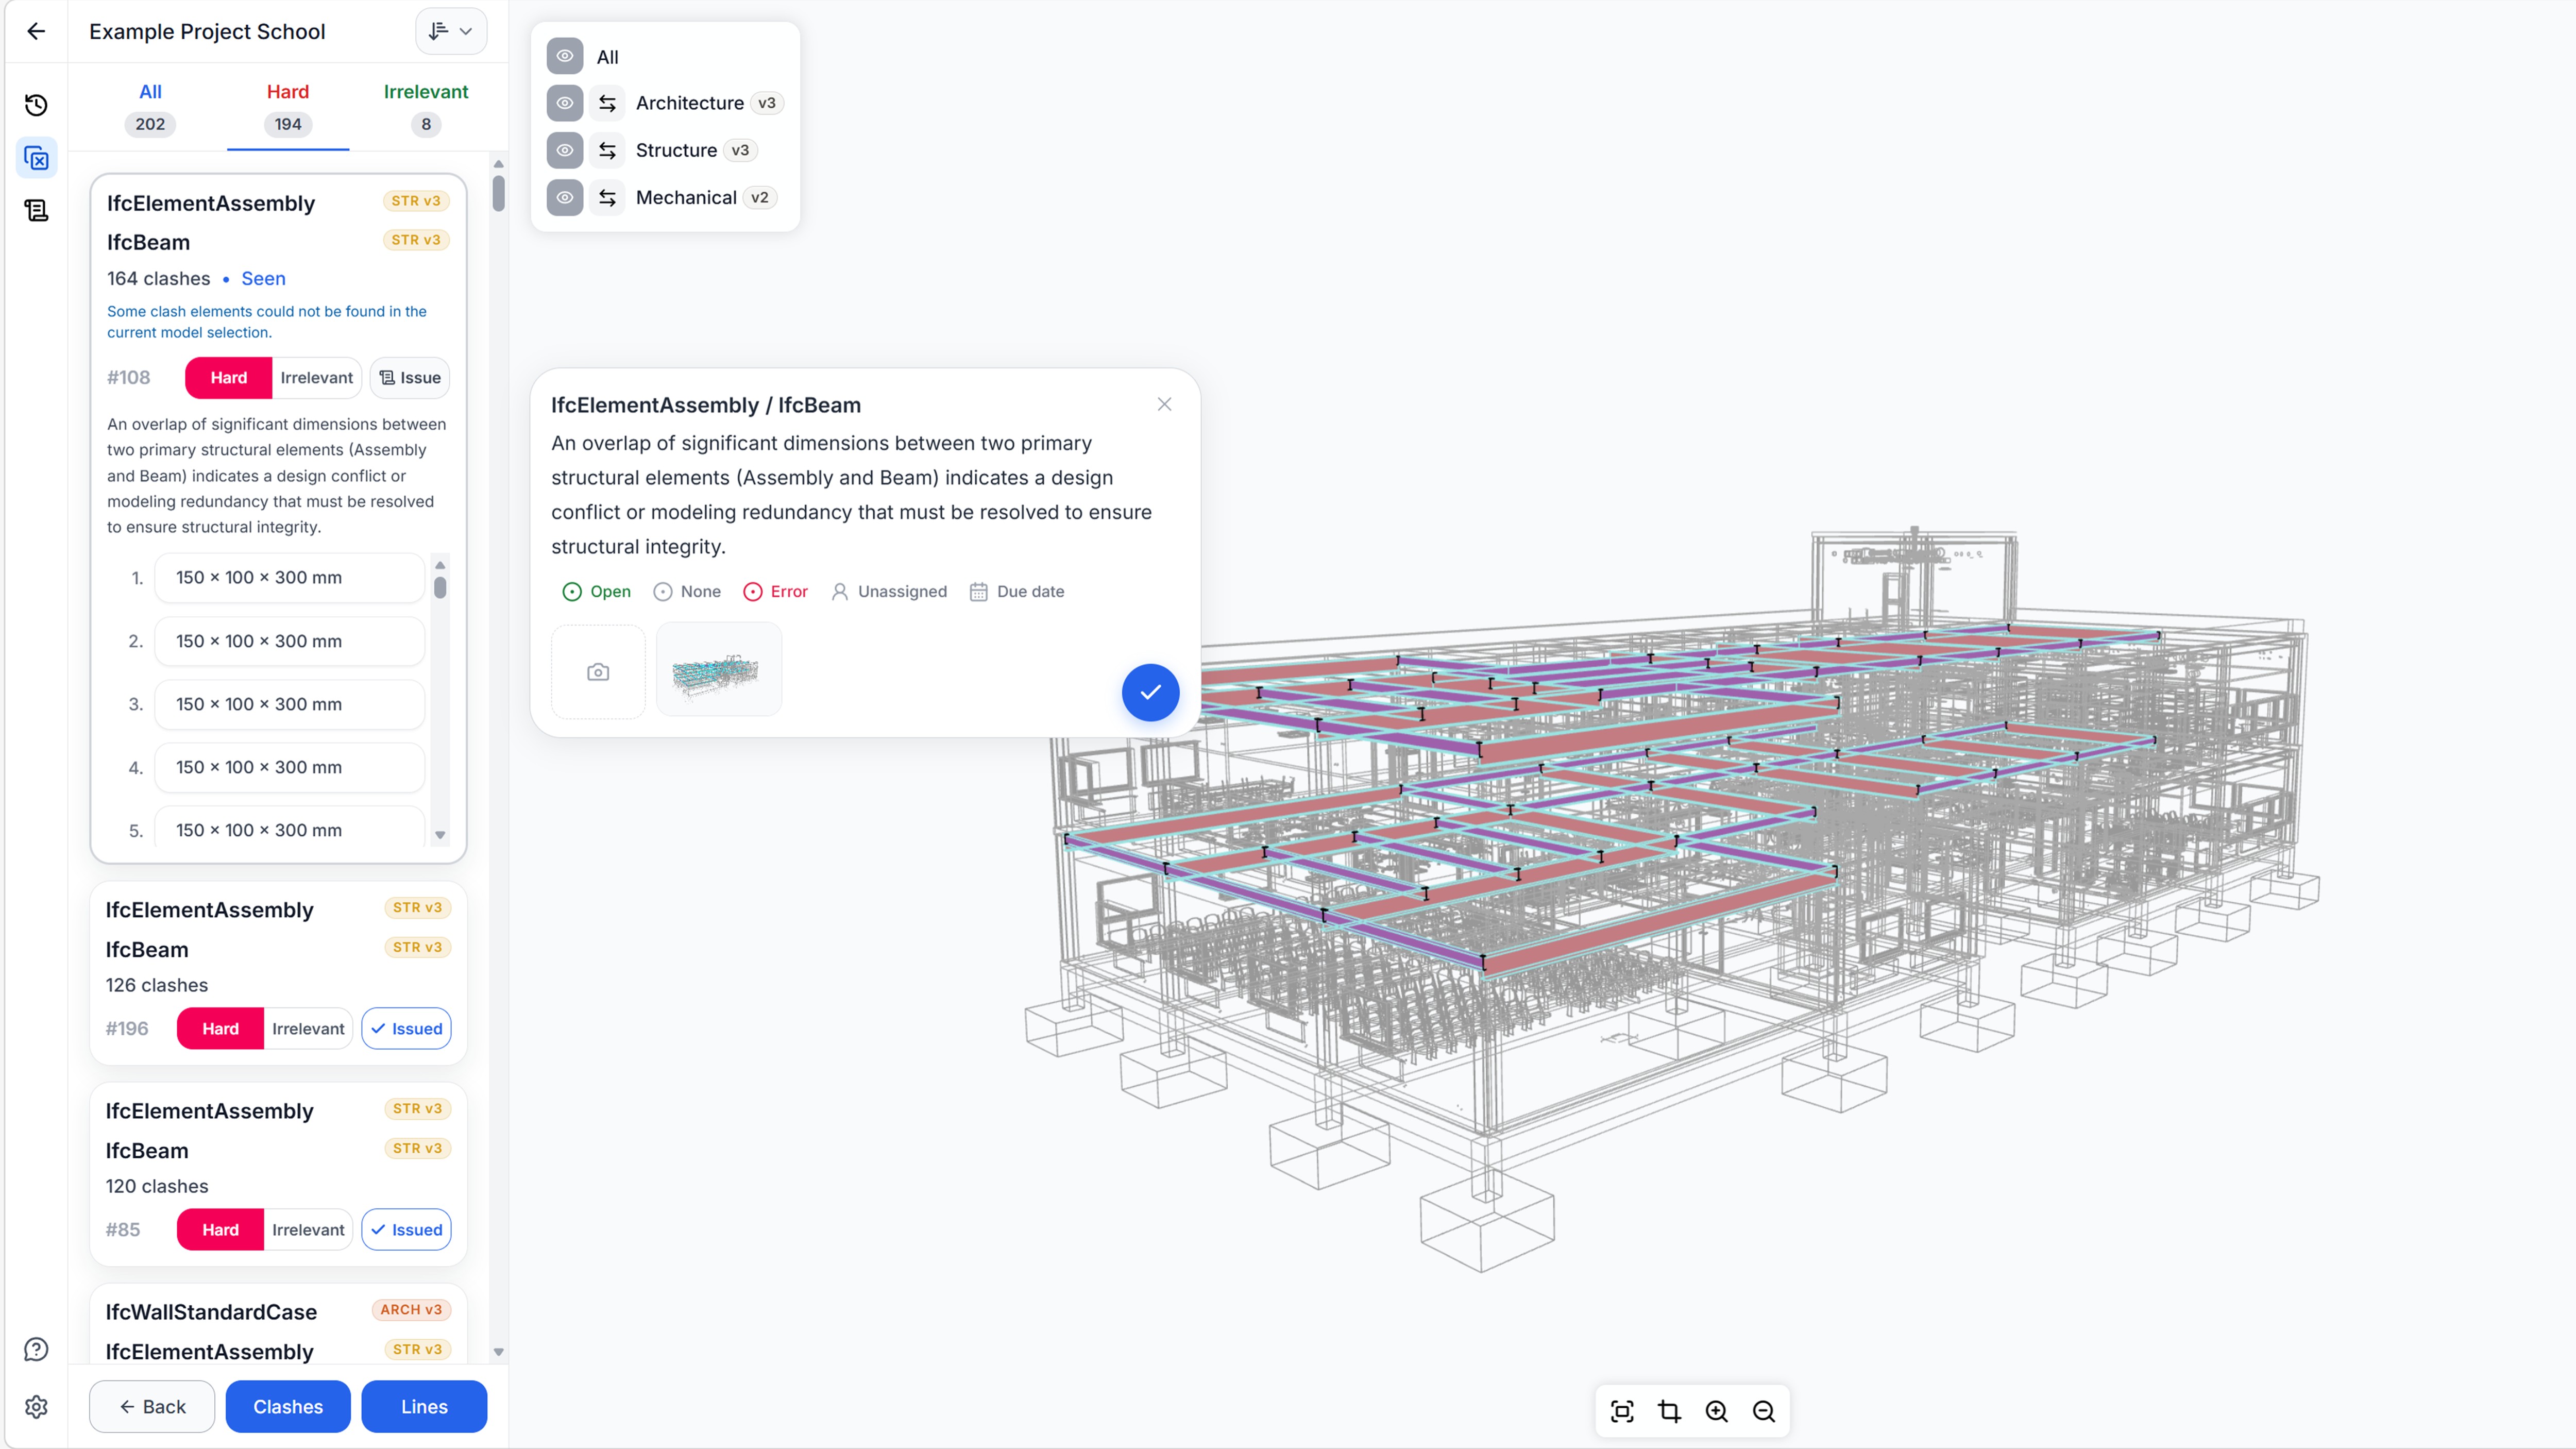The image size is (2576, 1449).
Task: Change the Open status in the clash dialog
Action: [x=596, y=591]
